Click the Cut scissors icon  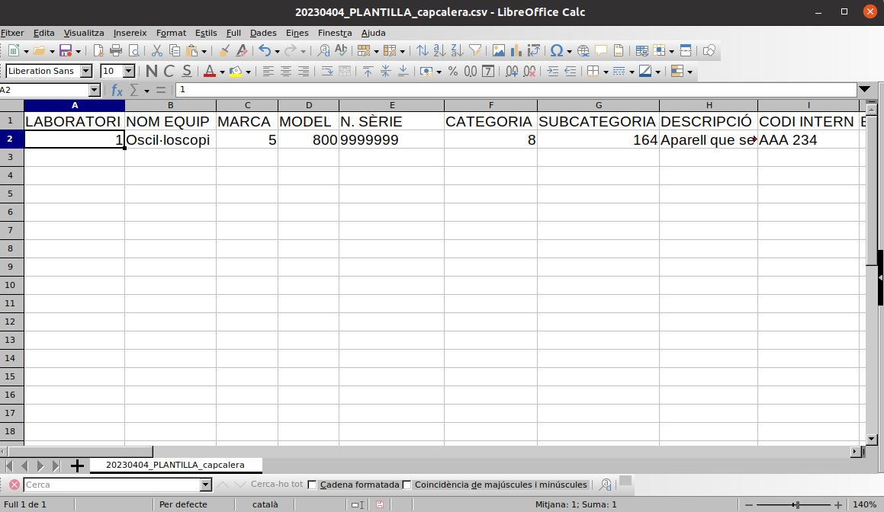coord(157,51)
